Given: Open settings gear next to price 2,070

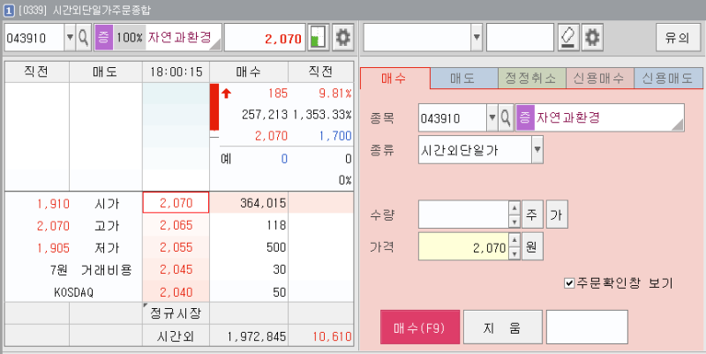Looking at the screenshot, I should 343,37.
